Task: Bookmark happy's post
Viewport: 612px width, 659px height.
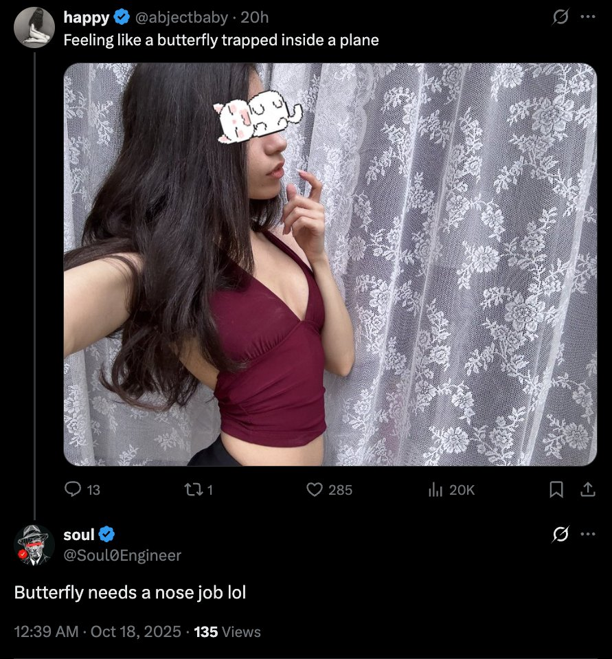Action: [556, 490]
